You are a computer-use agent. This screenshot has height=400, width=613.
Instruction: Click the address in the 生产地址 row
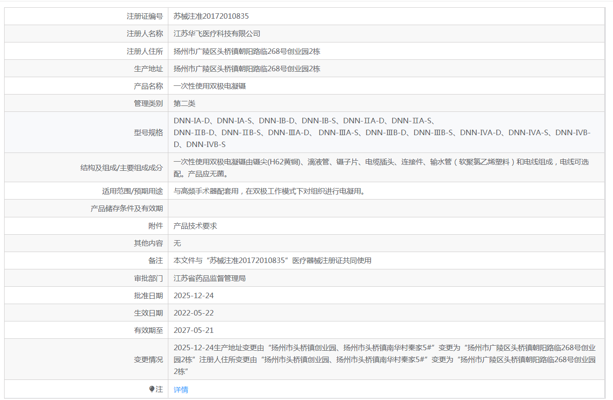(x=247, y=68)
